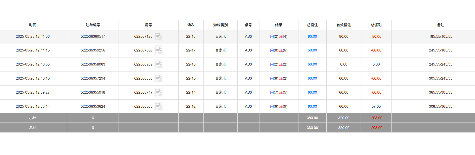This screenshot has height=155, width=475.
Task: Open the 60.00 total bet link for session 22-17
Action: pos(312,50)
